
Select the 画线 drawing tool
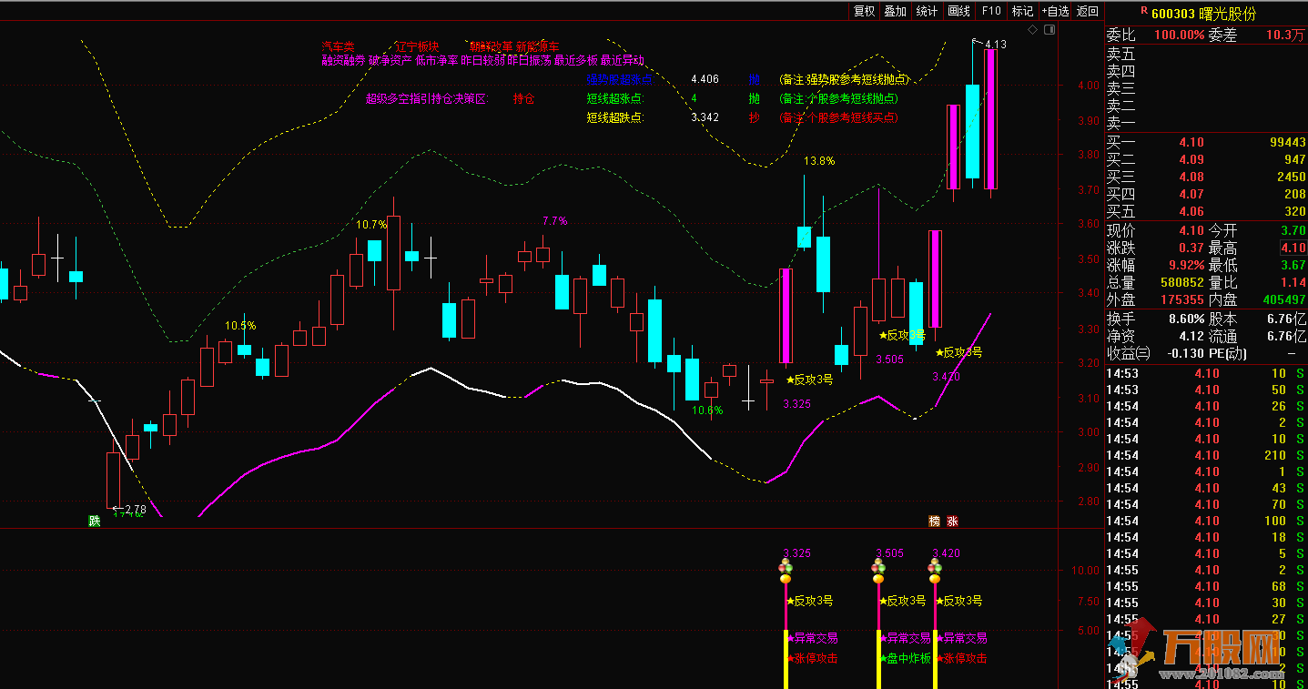[958, 11]
